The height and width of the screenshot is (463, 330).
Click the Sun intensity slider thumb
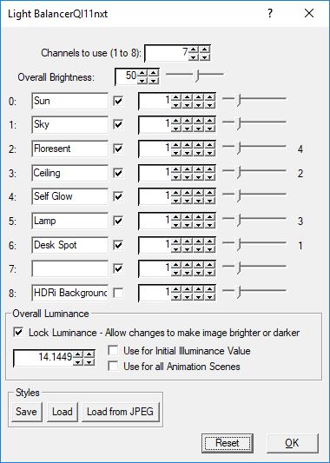tap(239, 100)
